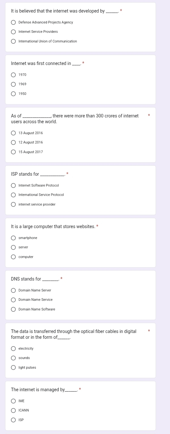Screen dimensions: 170x434
Task: Select the electricity option
Action: (x=13, y=349)
